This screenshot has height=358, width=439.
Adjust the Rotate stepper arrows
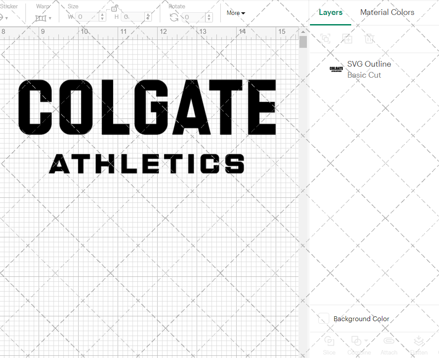(x=209, y=17)
